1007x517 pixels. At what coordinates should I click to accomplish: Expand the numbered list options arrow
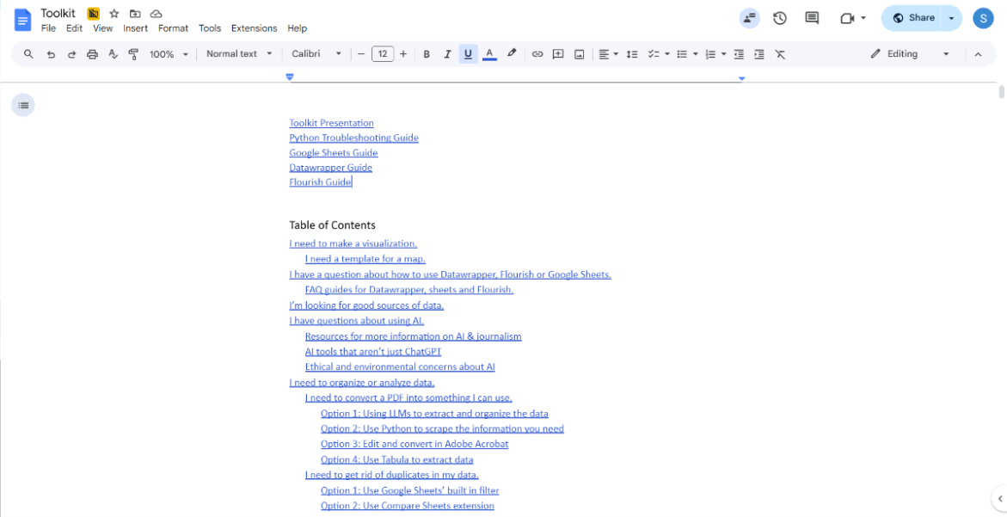pos(724,54)
